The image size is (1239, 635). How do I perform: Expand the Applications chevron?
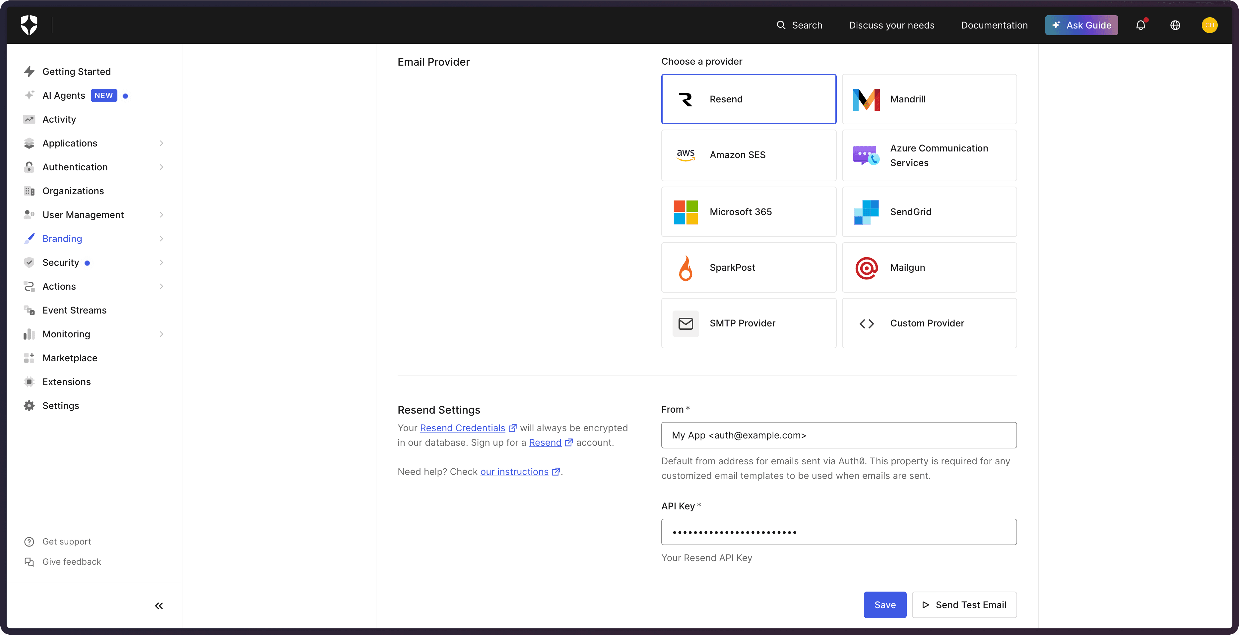pos(161,143)
